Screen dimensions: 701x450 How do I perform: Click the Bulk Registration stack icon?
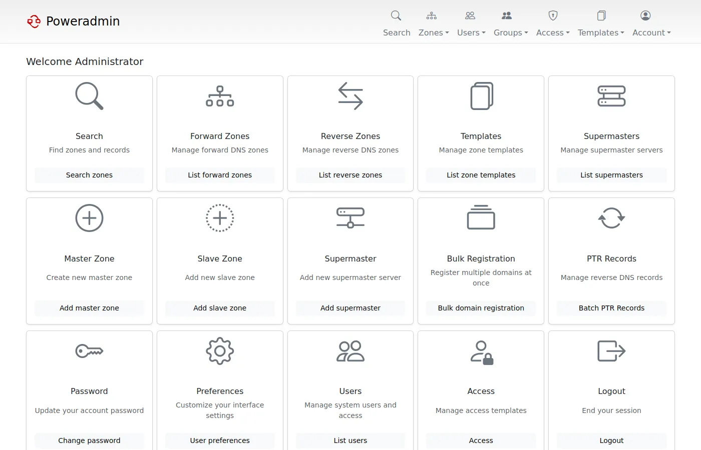481,217
